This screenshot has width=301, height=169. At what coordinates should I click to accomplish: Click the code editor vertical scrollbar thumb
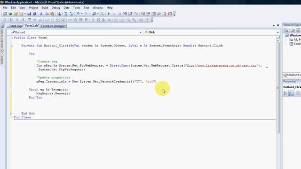click(x=278, y=88)
